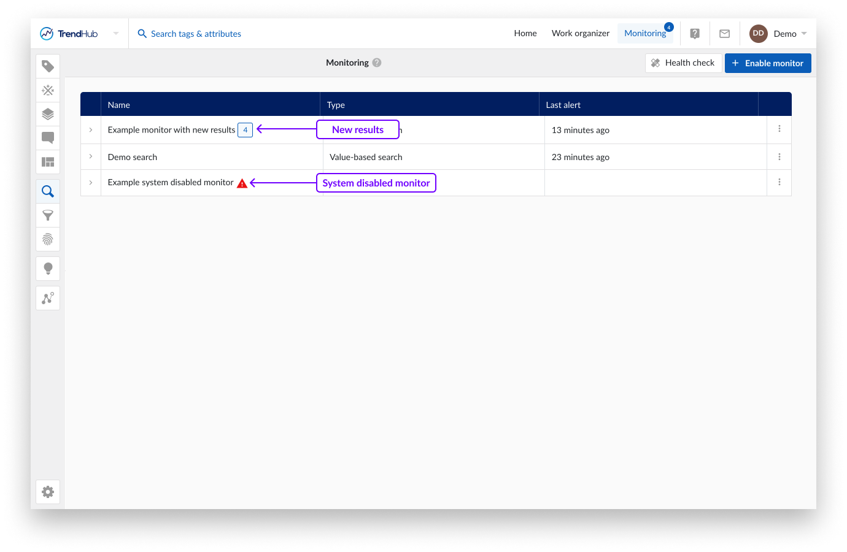The image size is (847, 552).
Task: Expand the Demo search row
Action: coord(91,156)
